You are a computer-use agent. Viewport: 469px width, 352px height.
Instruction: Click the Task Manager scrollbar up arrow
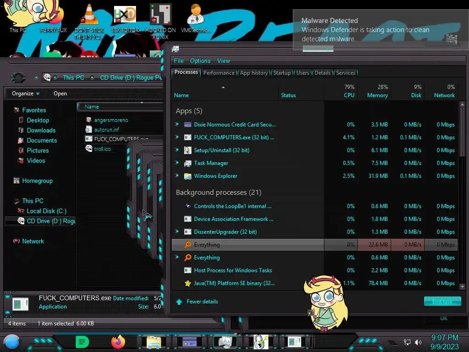(x=462, y=104)
